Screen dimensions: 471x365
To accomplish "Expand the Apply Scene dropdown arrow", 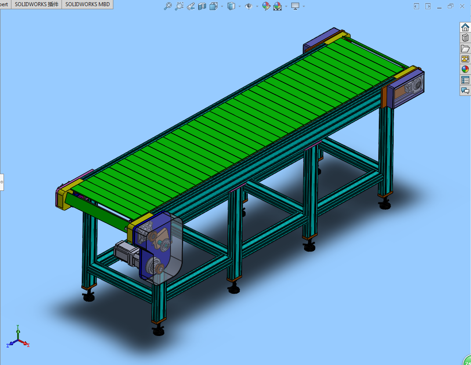I will [286, 6].
